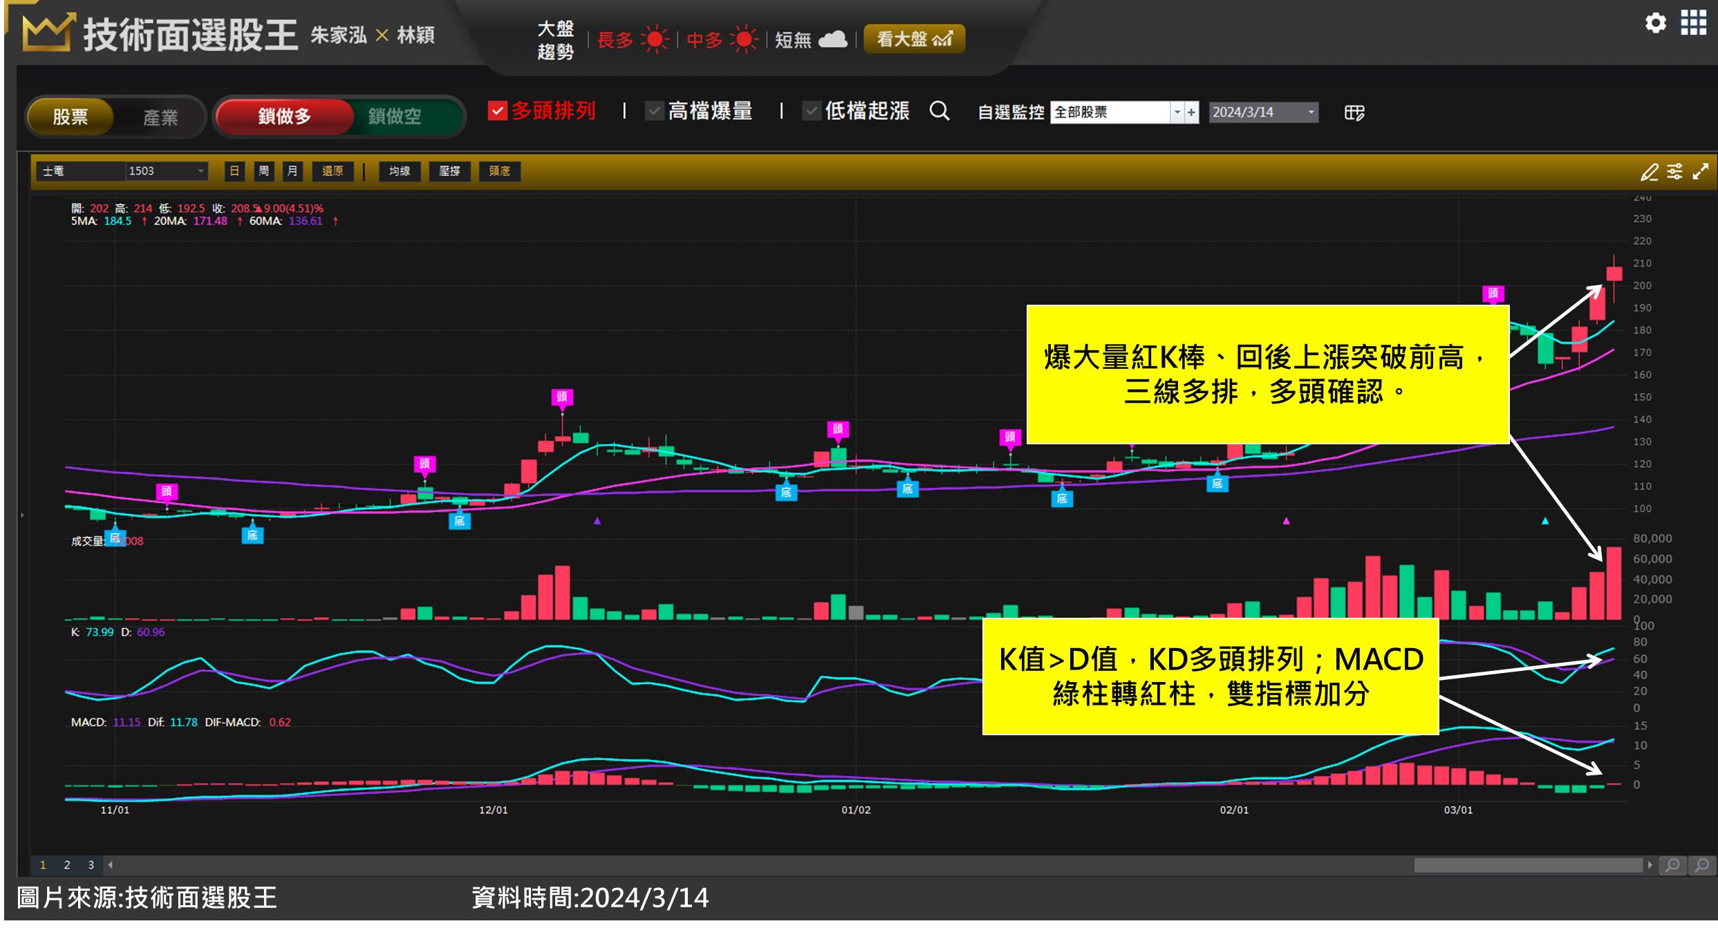Click the 士電 stock name field

[81, 171]
